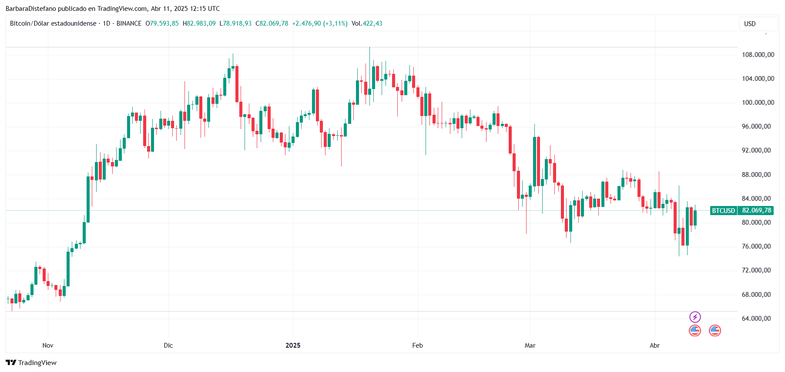Image resolution: width=785 pixels, height=372 pixels.
Task: Click the +2.476,90 (+3,11%) change value
Action: click(320, 23)
